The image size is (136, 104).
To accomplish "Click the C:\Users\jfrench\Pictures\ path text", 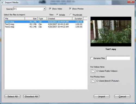I will 108,81.
